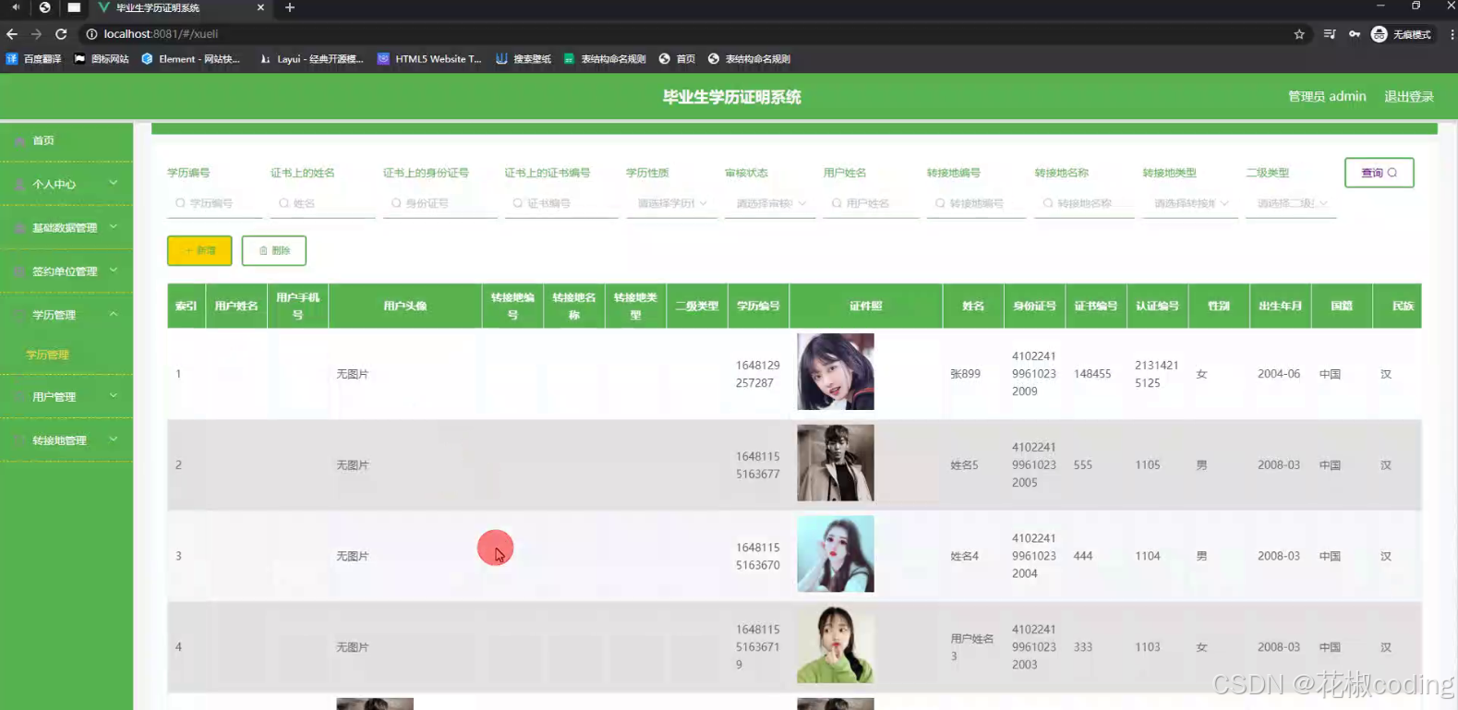The width and height of the screenshot is (1458, 710).
Task: Click the 姓名 search input
Action: point(323,203)
